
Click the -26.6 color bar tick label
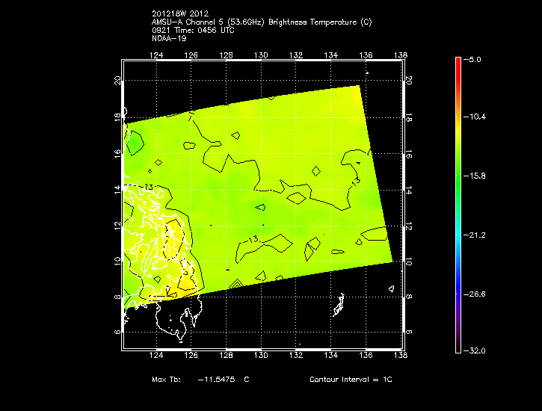coord(477,294)
